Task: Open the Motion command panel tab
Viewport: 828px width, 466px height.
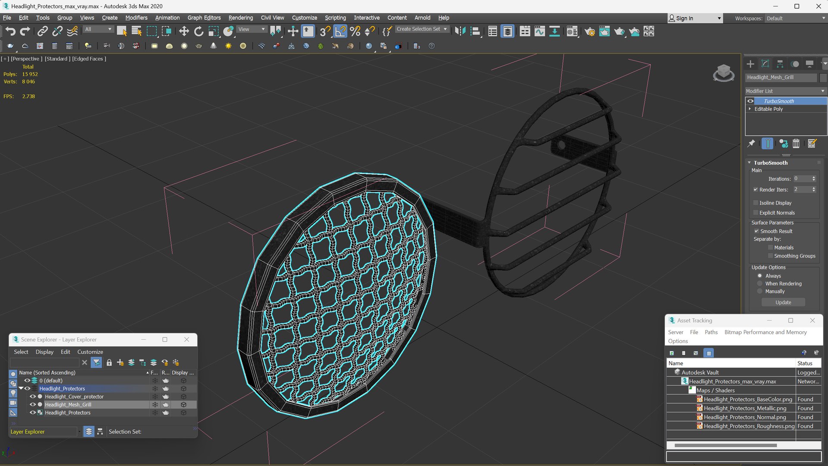Action: pyautogui.click(x=795, y=64)
